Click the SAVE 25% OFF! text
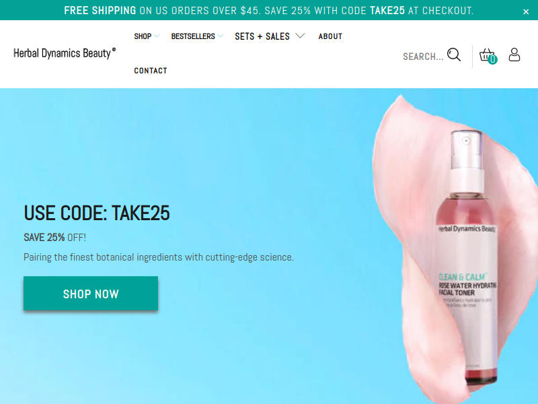The image size is (538, 404). tap(54, 238)
